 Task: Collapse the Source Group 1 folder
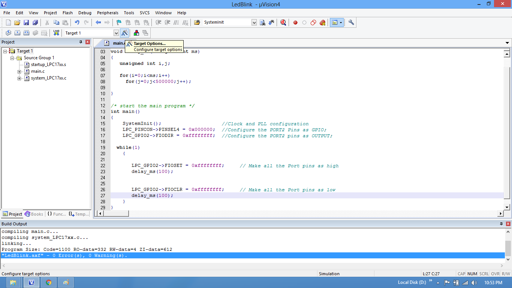[12, 58]
